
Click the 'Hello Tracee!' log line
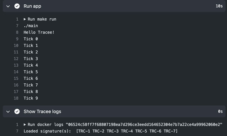[x=39, y=32]
